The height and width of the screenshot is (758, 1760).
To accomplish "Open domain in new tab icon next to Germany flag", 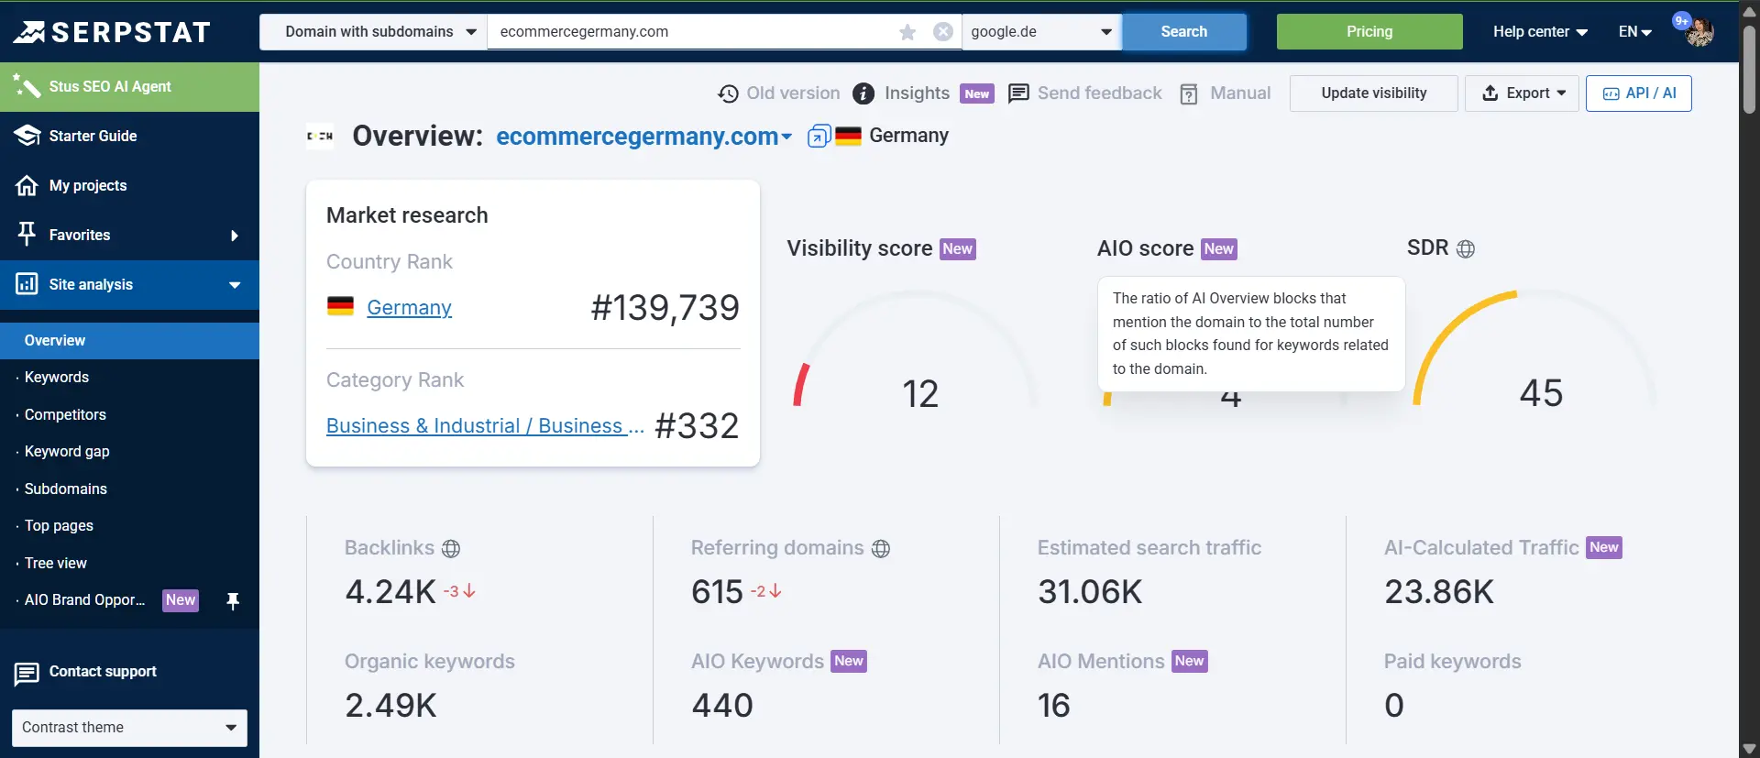I will click(x=819, y=137).
